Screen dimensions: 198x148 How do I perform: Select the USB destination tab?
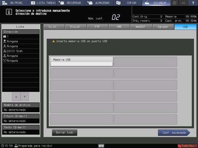(x=185, y=27)
